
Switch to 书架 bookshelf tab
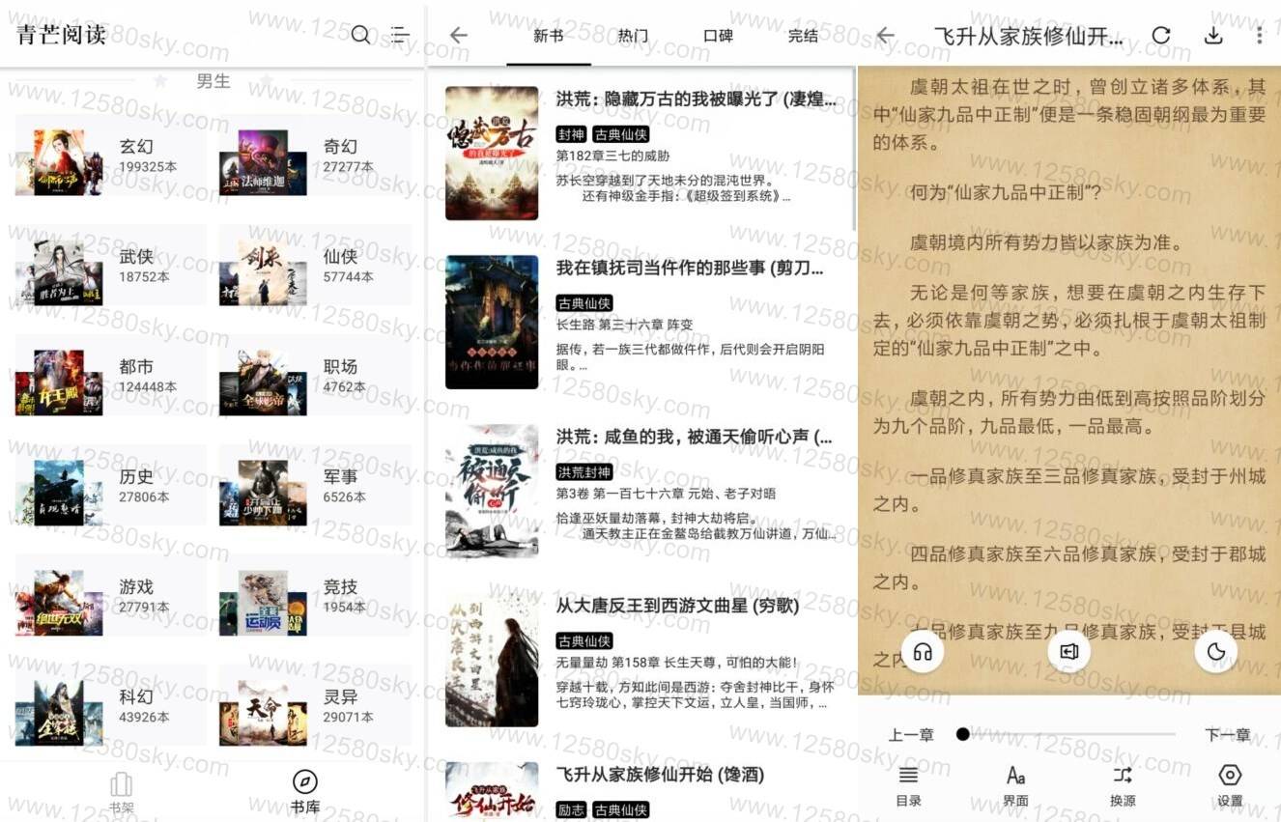122,793
